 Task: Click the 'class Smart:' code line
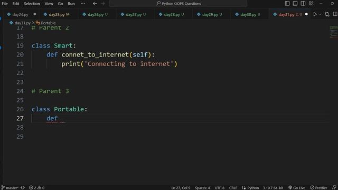point(54,46)
